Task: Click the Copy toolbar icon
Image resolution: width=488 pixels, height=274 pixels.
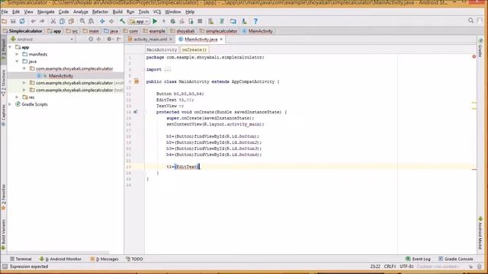Action: coord(63,21)
